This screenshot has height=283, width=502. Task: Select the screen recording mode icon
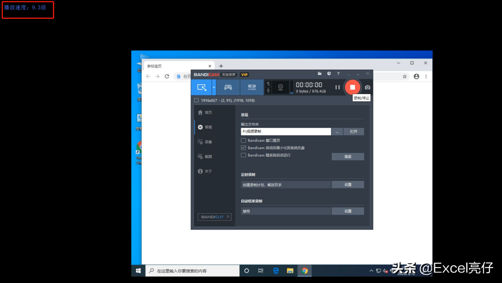click(202, 87)
